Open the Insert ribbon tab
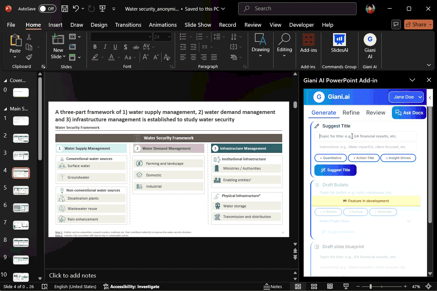The image size is (437, 291). tap(55, 24)
